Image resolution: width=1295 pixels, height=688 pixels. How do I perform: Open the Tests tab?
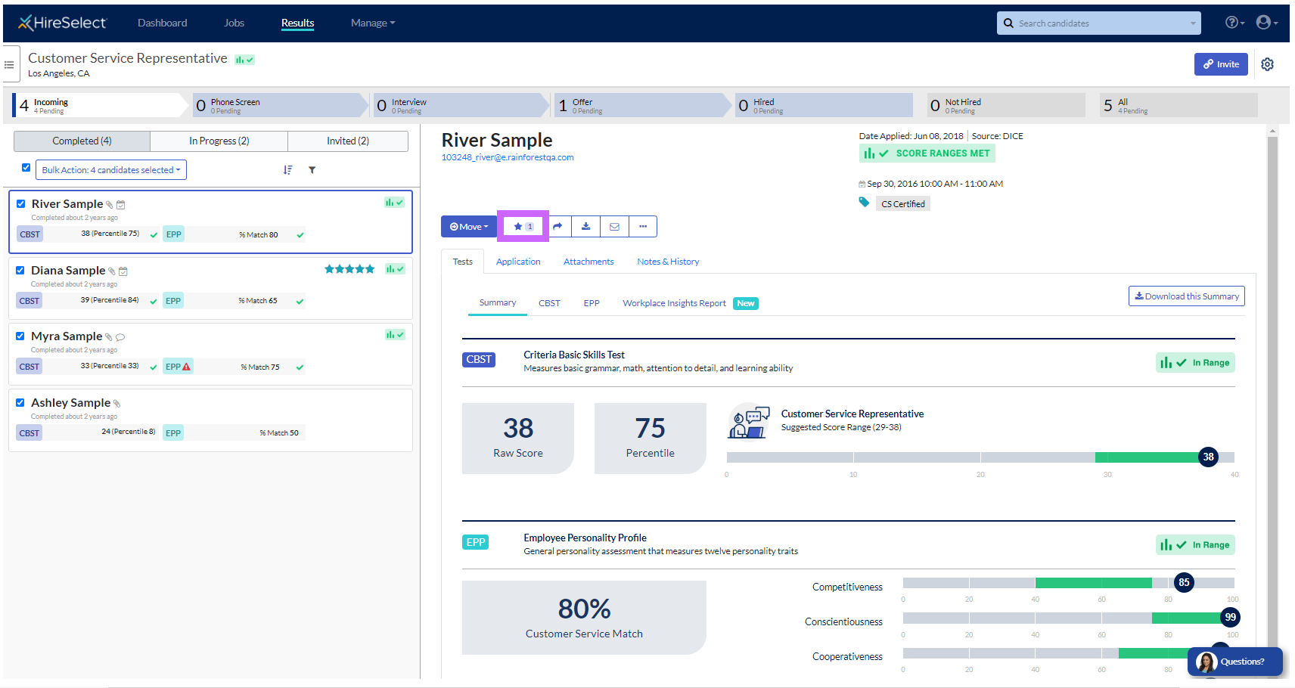coord(463,262)
